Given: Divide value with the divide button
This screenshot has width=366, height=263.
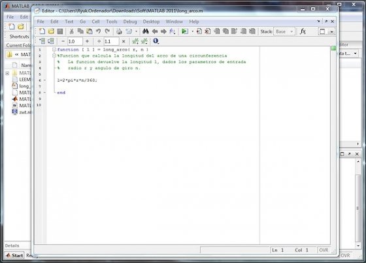Looking at the screenshot, I should coord(99,41).
